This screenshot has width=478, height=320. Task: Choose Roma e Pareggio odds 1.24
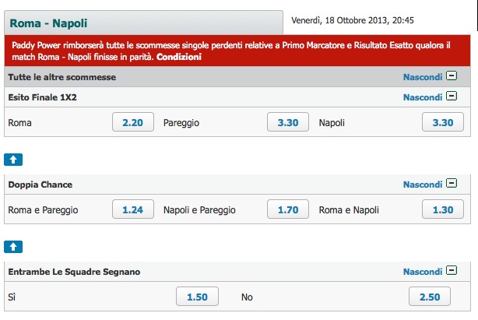pyautogui.click(x=133, y=209)
